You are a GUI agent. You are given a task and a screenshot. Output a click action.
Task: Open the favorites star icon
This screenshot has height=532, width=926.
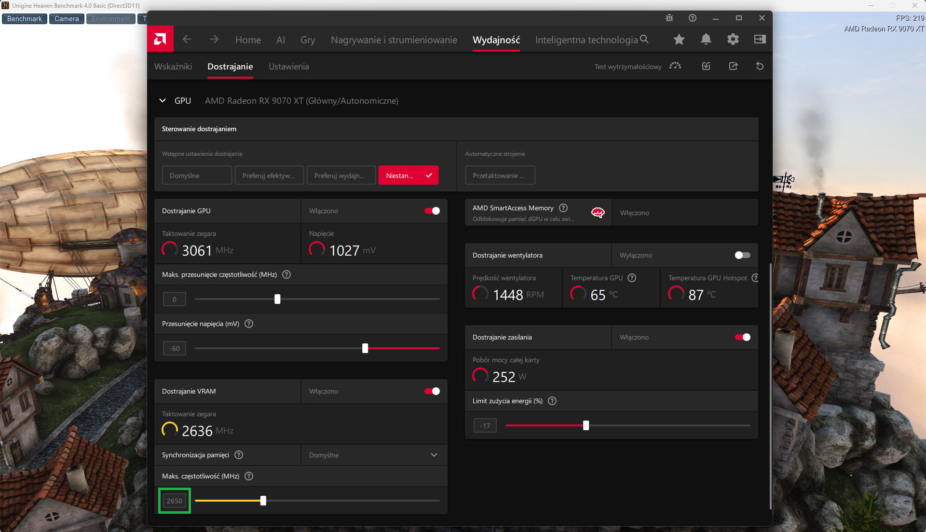[679, 40]
